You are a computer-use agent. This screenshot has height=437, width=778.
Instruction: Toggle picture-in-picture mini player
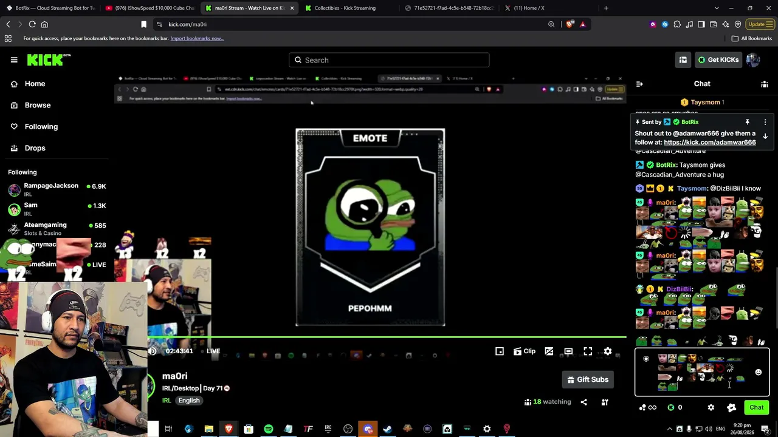click(500, 351)
